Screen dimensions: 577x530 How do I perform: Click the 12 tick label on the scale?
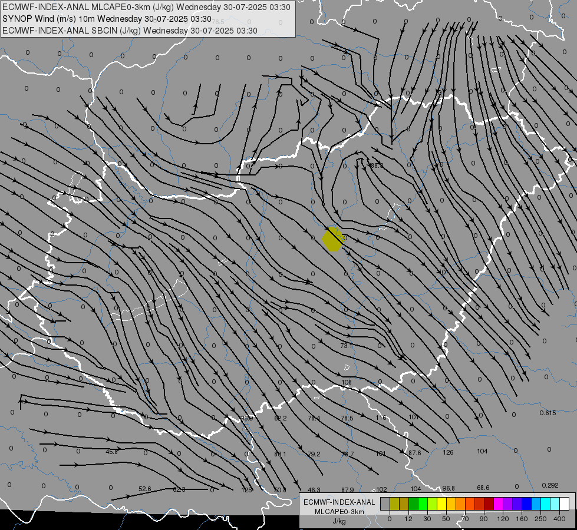tap(408, 519)
